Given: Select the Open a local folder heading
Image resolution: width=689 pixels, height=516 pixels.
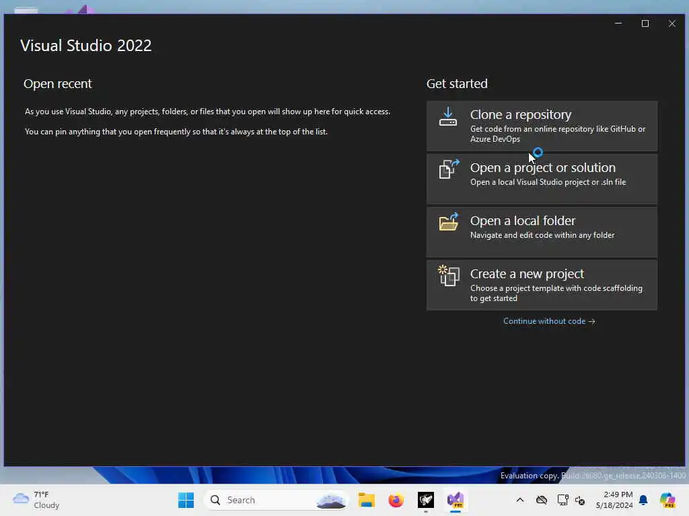Looking at the screenshot, I should tap(522, 220).
